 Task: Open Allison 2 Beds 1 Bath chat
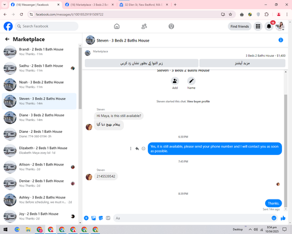(39, 167)
